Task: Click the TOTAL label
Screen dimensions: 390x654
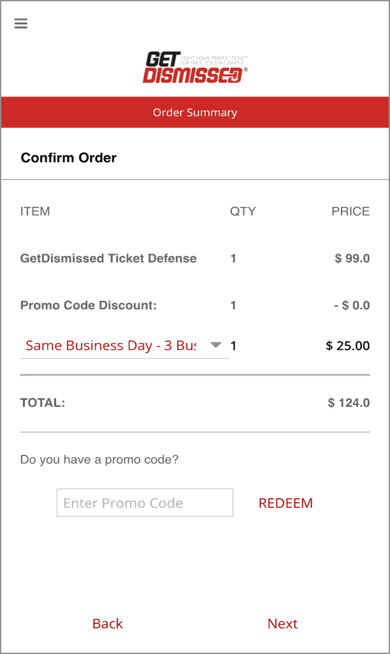Action: (x=43, y=403)
